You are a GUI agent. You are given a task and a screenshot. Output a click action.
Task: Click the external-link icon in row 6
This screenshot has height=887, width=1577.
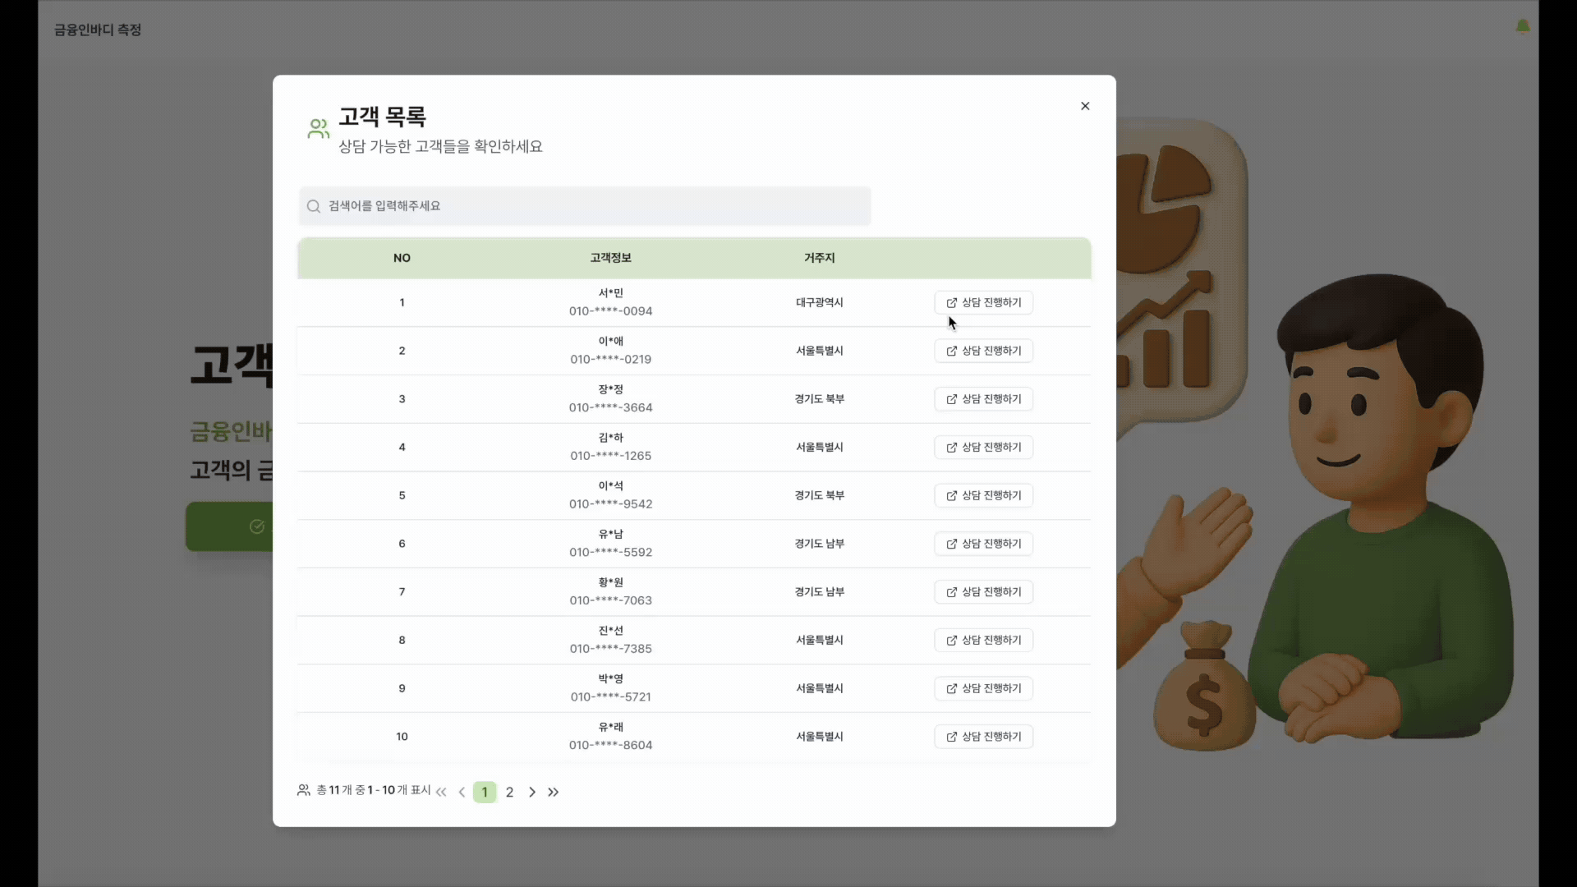(x=951, y=545)
